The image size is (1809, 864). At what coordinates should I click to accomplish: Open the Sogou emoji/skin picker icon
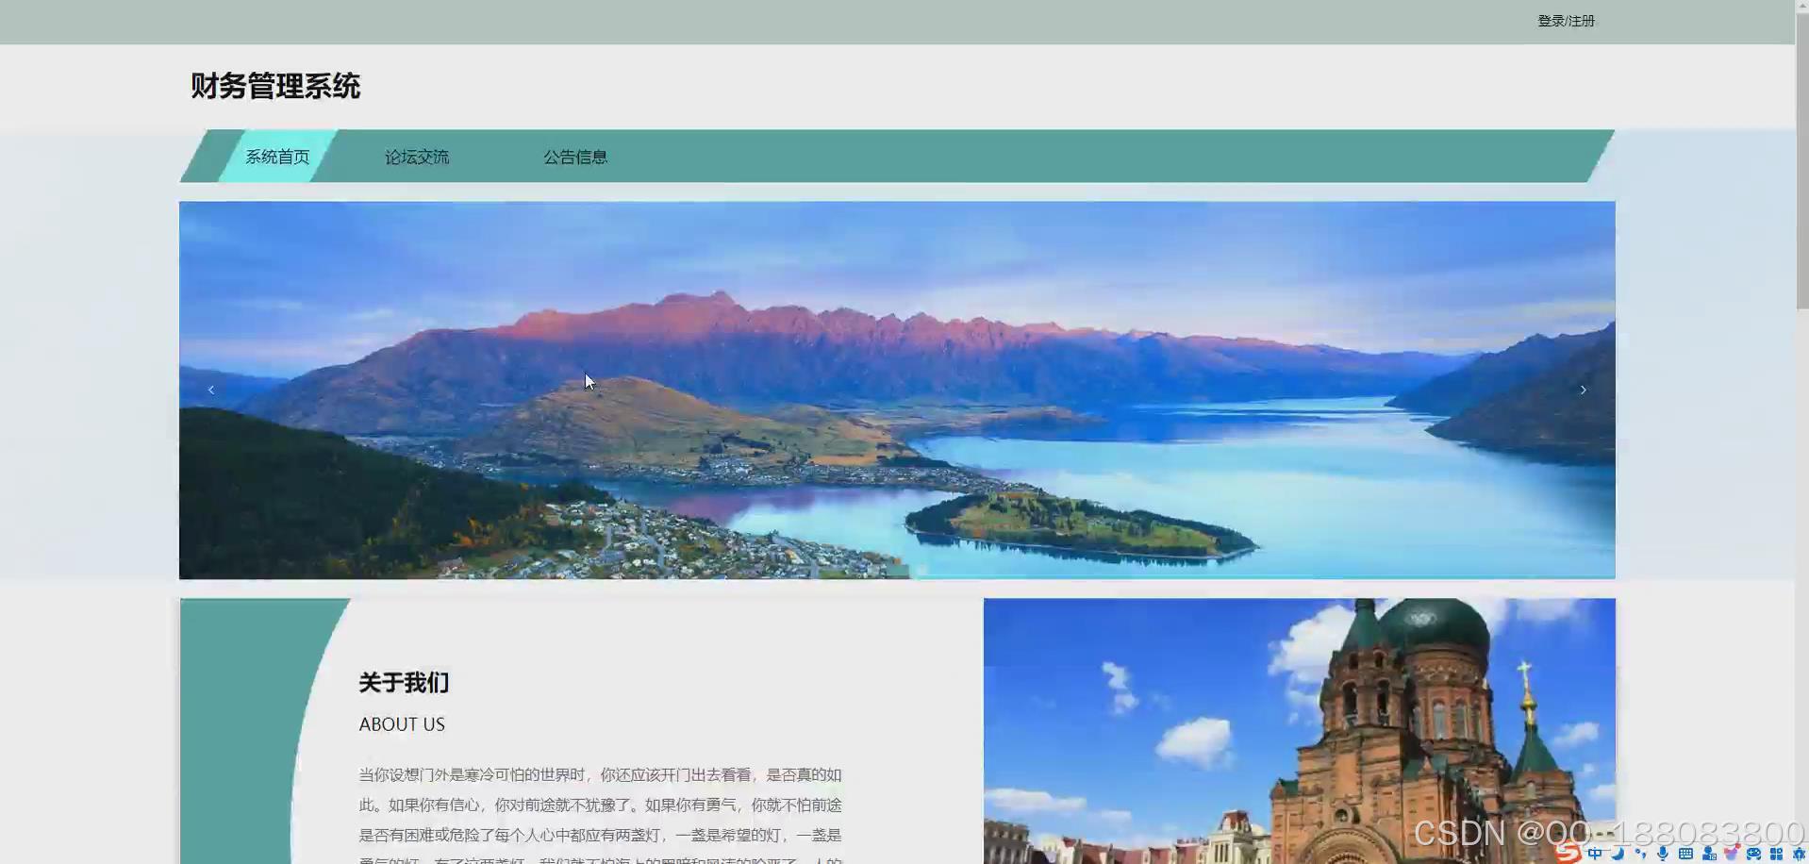click(1733, 852)
